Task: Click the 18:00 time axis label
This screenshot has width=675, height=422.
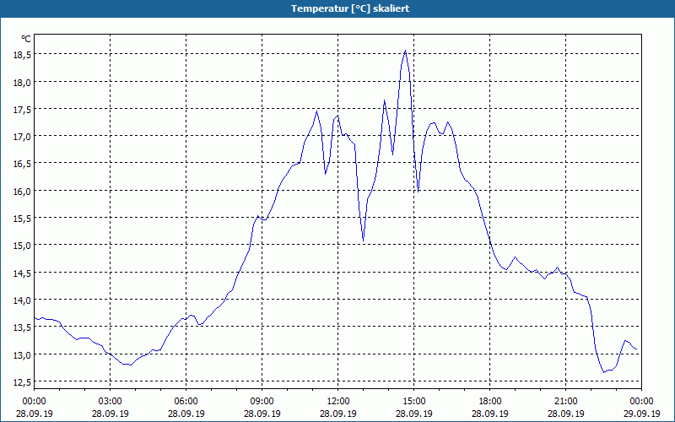Action: click(490, 402)
